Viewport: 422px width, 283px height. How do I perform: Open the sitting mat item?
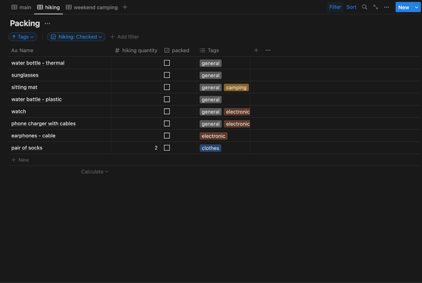(x=24, y=87)
